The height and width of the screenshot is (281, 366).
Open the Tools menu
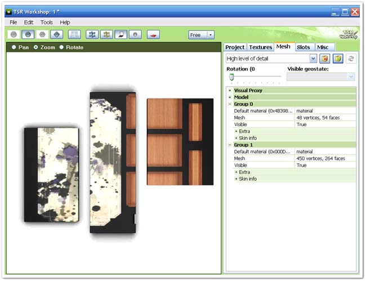47,23
